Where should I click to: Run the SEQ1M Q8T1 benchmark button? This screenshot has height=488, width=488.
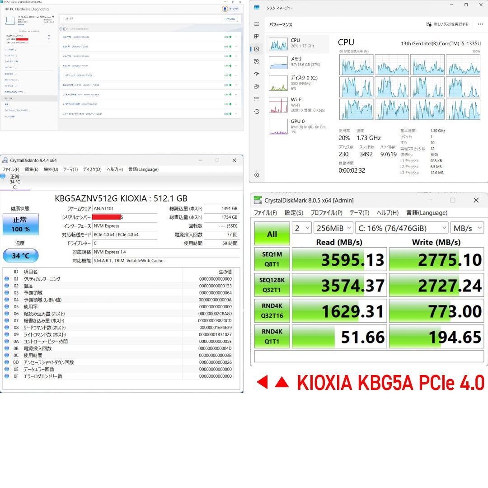click(272, 259)
